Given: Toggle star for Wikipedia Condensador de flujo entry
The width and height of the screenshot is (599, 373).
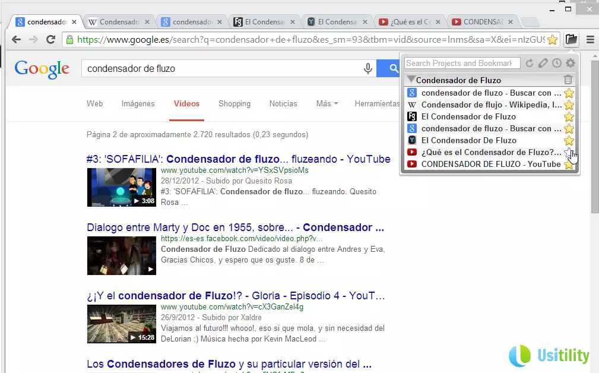Looking at the screenshot, I should (569, 105).
